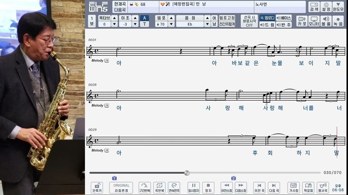Image resolution: width=348 pixels, height=195 pixels.
Task: Lower the 이조 transpose value
Action: [x=135, y=24]
